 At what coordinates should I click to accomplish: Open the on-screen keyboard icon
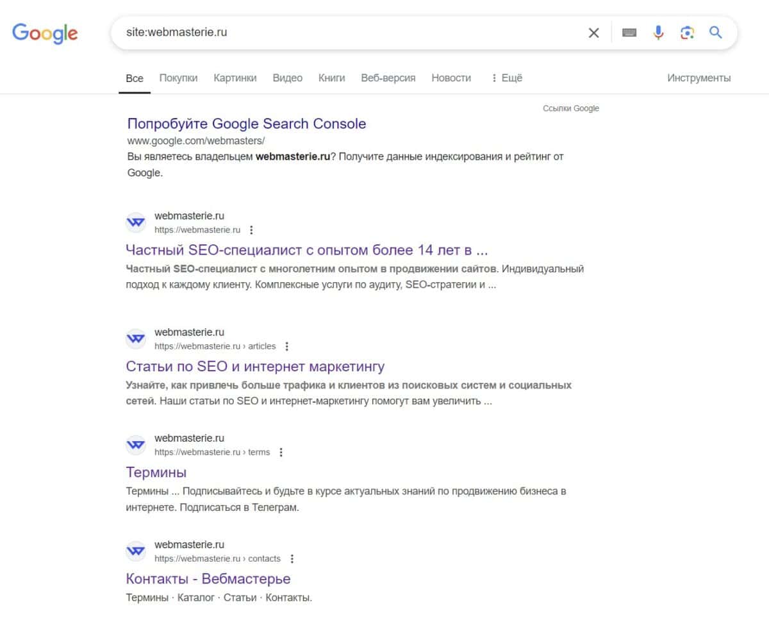pos(629,33)
